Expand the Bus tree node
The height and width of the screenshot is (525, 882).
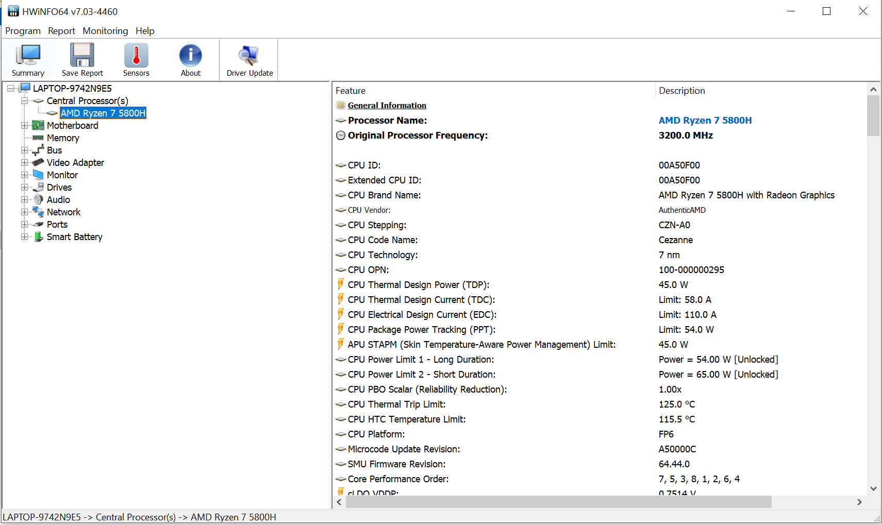pyautogui.click(x=24, y=150)
